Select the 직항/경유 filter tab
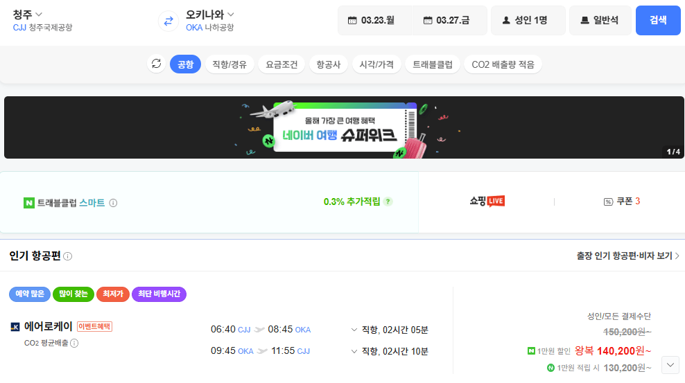This screenshot has height=383, width=685. [x=229, y=64]
